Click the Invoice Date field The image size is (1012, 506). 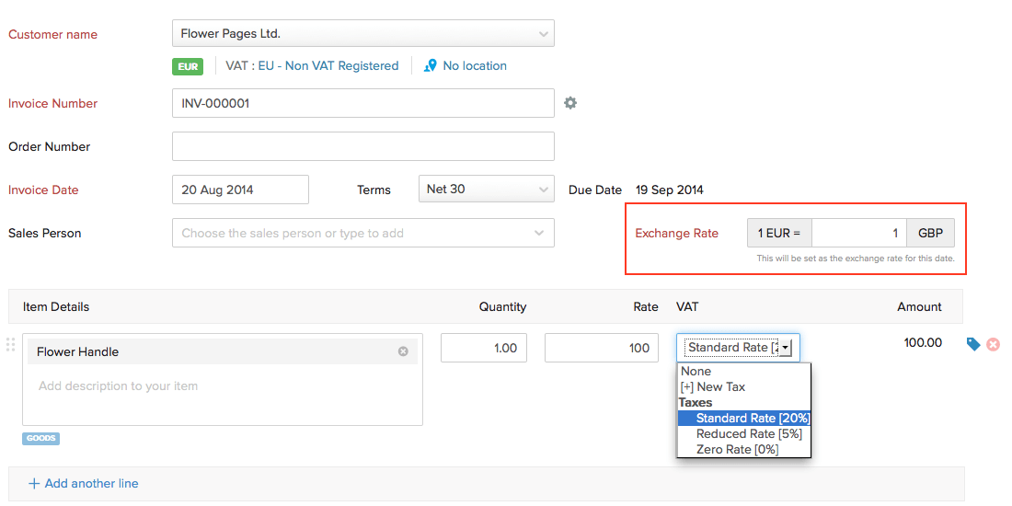pos(240,190)
